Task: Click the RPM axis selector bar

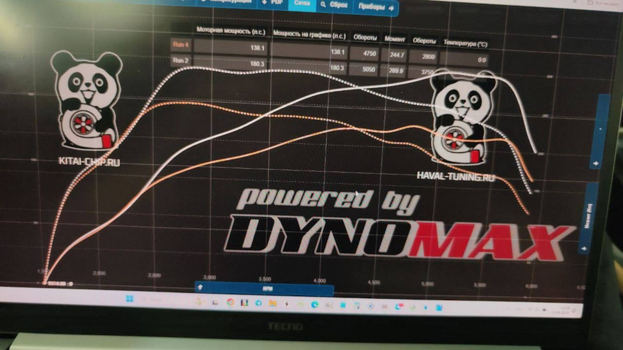Action: click(x=264, y=288)
